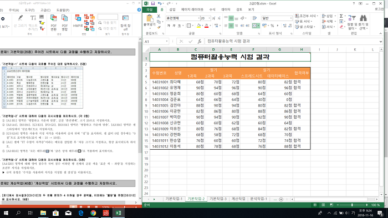The height and width of the screenshot is (218, 388).
Task: Click the red font color swatch
Action: [x=206, y=26]
